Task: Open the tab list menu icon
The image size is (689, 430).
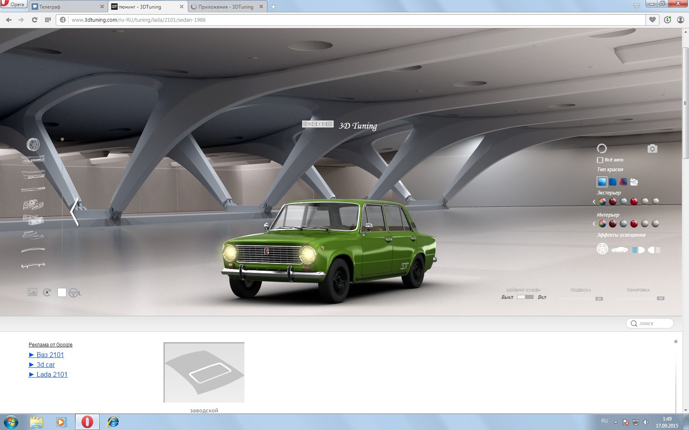Action: [636, 7]
